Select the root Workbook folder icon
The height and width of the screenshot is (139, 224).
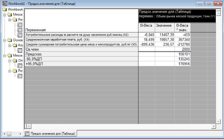coord(5,10)
